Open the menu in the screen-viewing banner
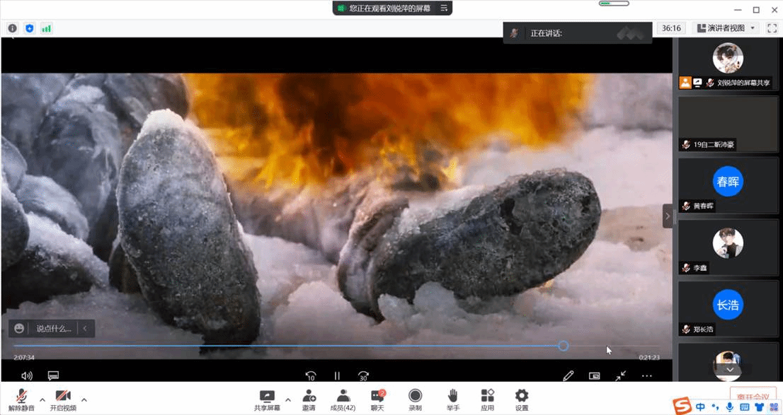783x415 pixels. pyautogui.click(x=444, y=8)
